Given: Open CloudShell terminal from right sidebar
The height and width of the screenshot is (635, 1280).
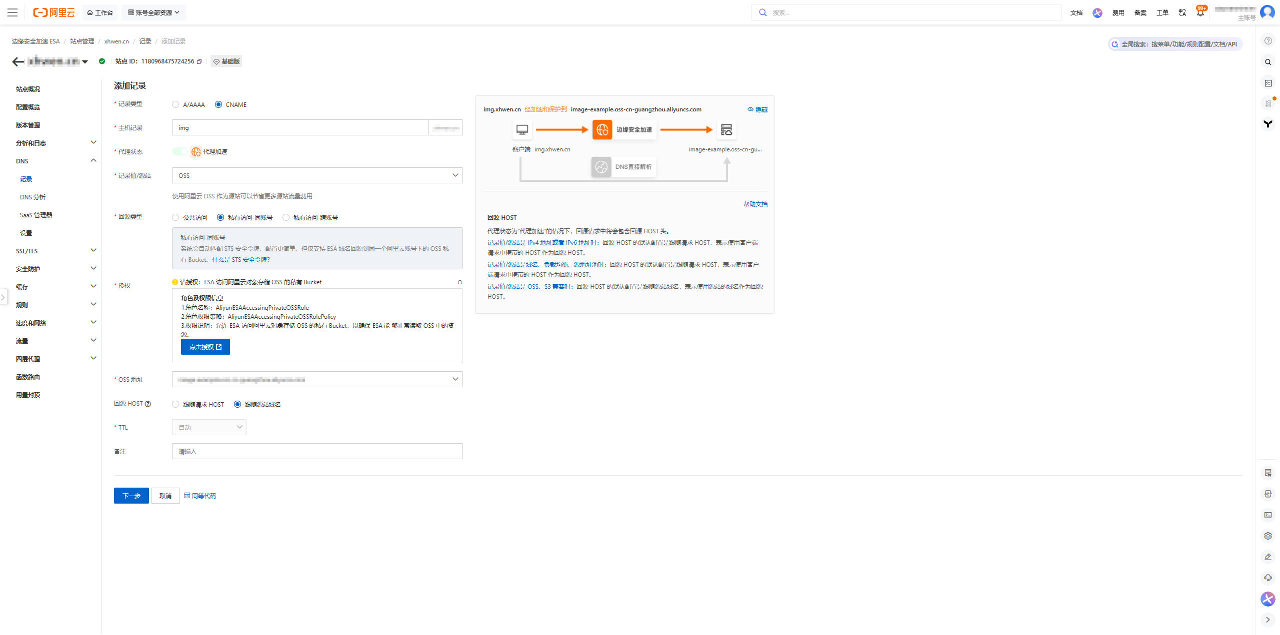Looking at the screenshot, I should (x=1268, y=515).
